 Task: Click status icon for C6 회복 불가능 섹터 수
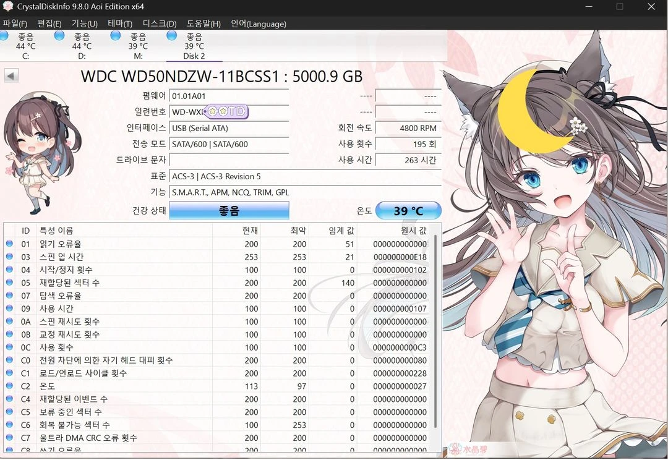(x=9, y=424)
